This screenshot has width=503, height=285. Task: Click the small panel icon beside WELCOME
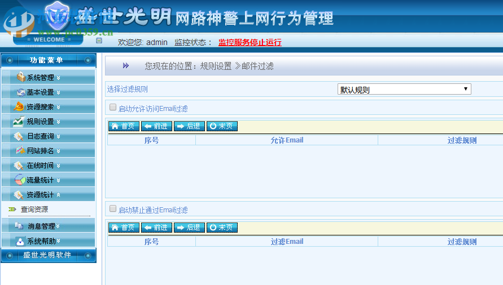(99, 41)
